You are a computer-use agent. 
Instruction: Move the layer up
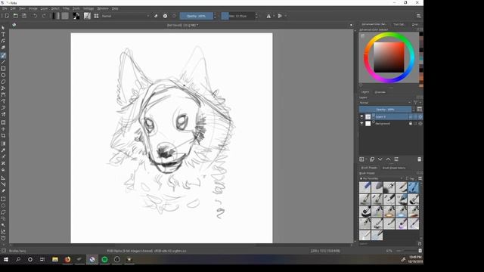pyautogui.click(x=388, y=159)
